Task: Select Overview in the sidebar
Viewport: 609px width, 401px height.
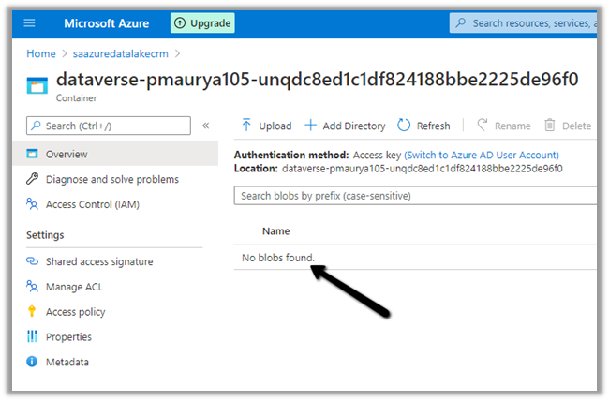Action: [66, 154]
